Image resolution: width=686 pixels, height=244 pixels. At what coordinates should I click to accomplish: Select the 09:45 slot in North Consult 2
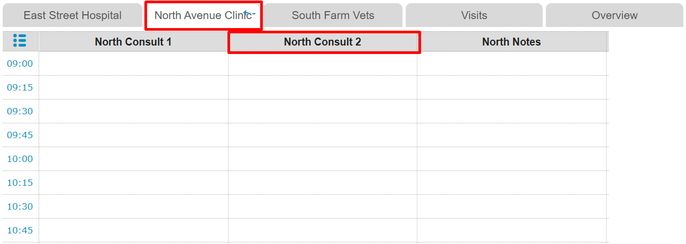pos(323,135)
